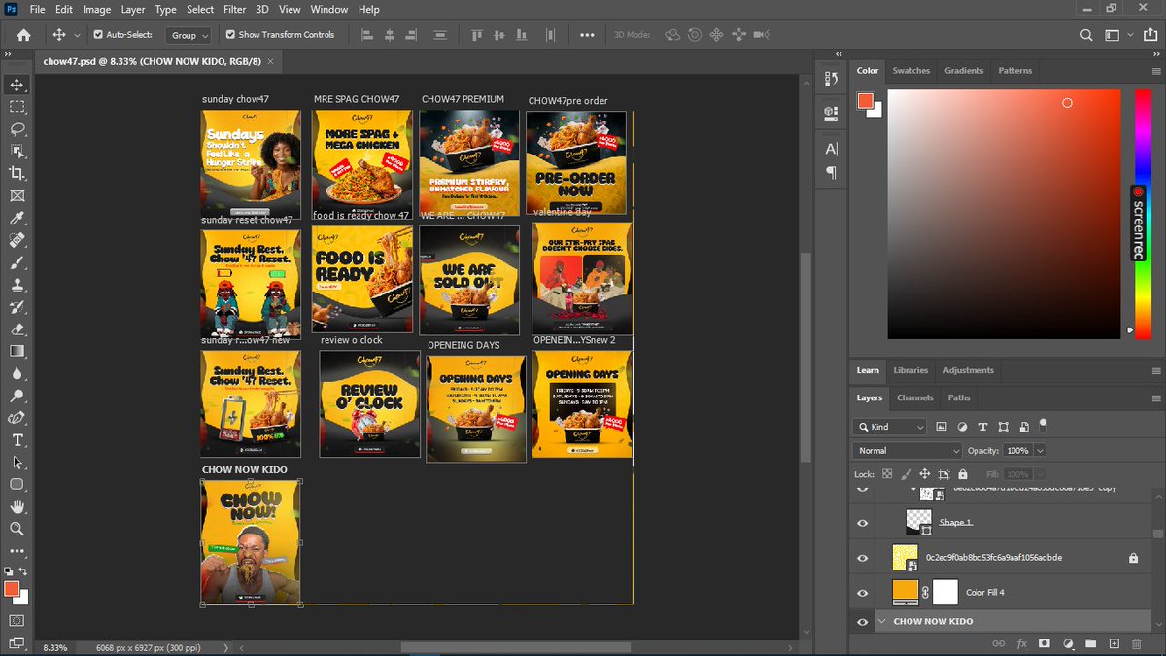Hide the Shape 1 layer

tap(862, 523)
